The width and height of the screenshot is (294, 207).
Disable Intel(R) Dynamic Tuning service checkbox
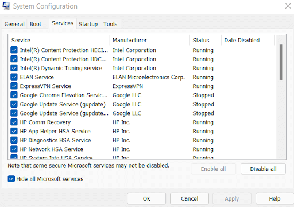[14, 68]
